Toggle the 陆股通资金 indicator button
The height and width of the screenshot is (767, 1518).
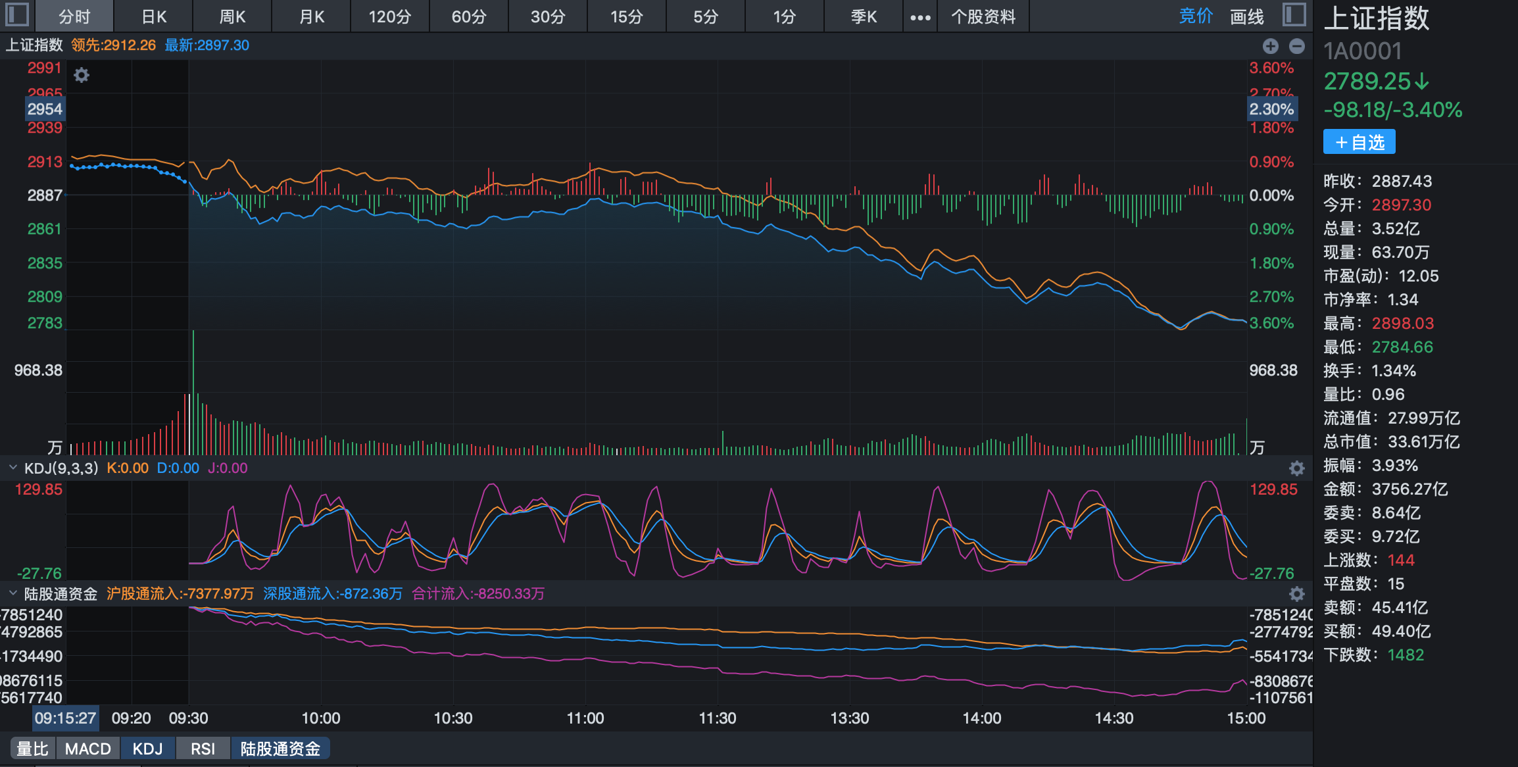click(280, 749)
